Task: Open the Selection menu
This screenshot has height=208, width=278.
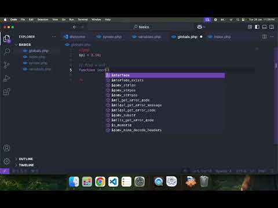Action: click(43, 20)
